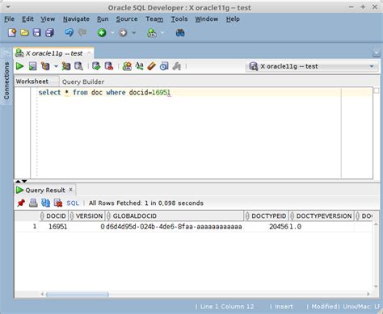Select the Query Result tab
Image resolution: width=383 pixels, height=314 pixels.
click(x=45, y=190)
